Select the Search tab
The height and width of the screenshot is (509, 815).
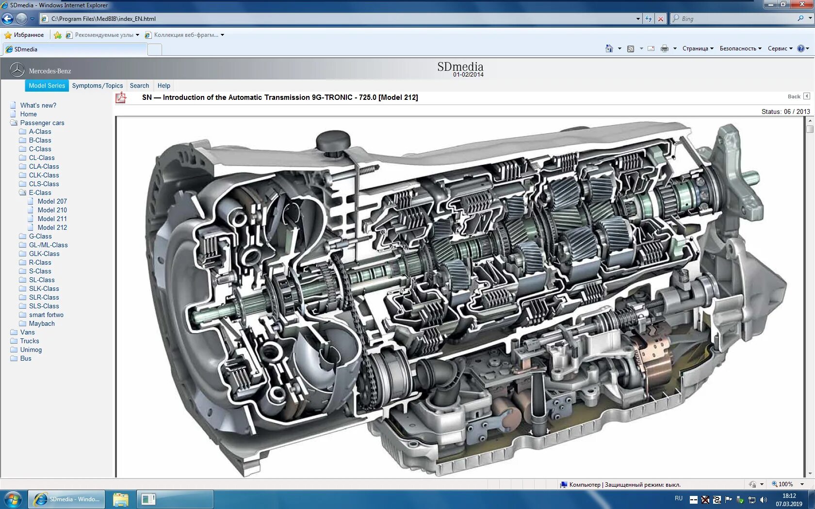(139, 86)
